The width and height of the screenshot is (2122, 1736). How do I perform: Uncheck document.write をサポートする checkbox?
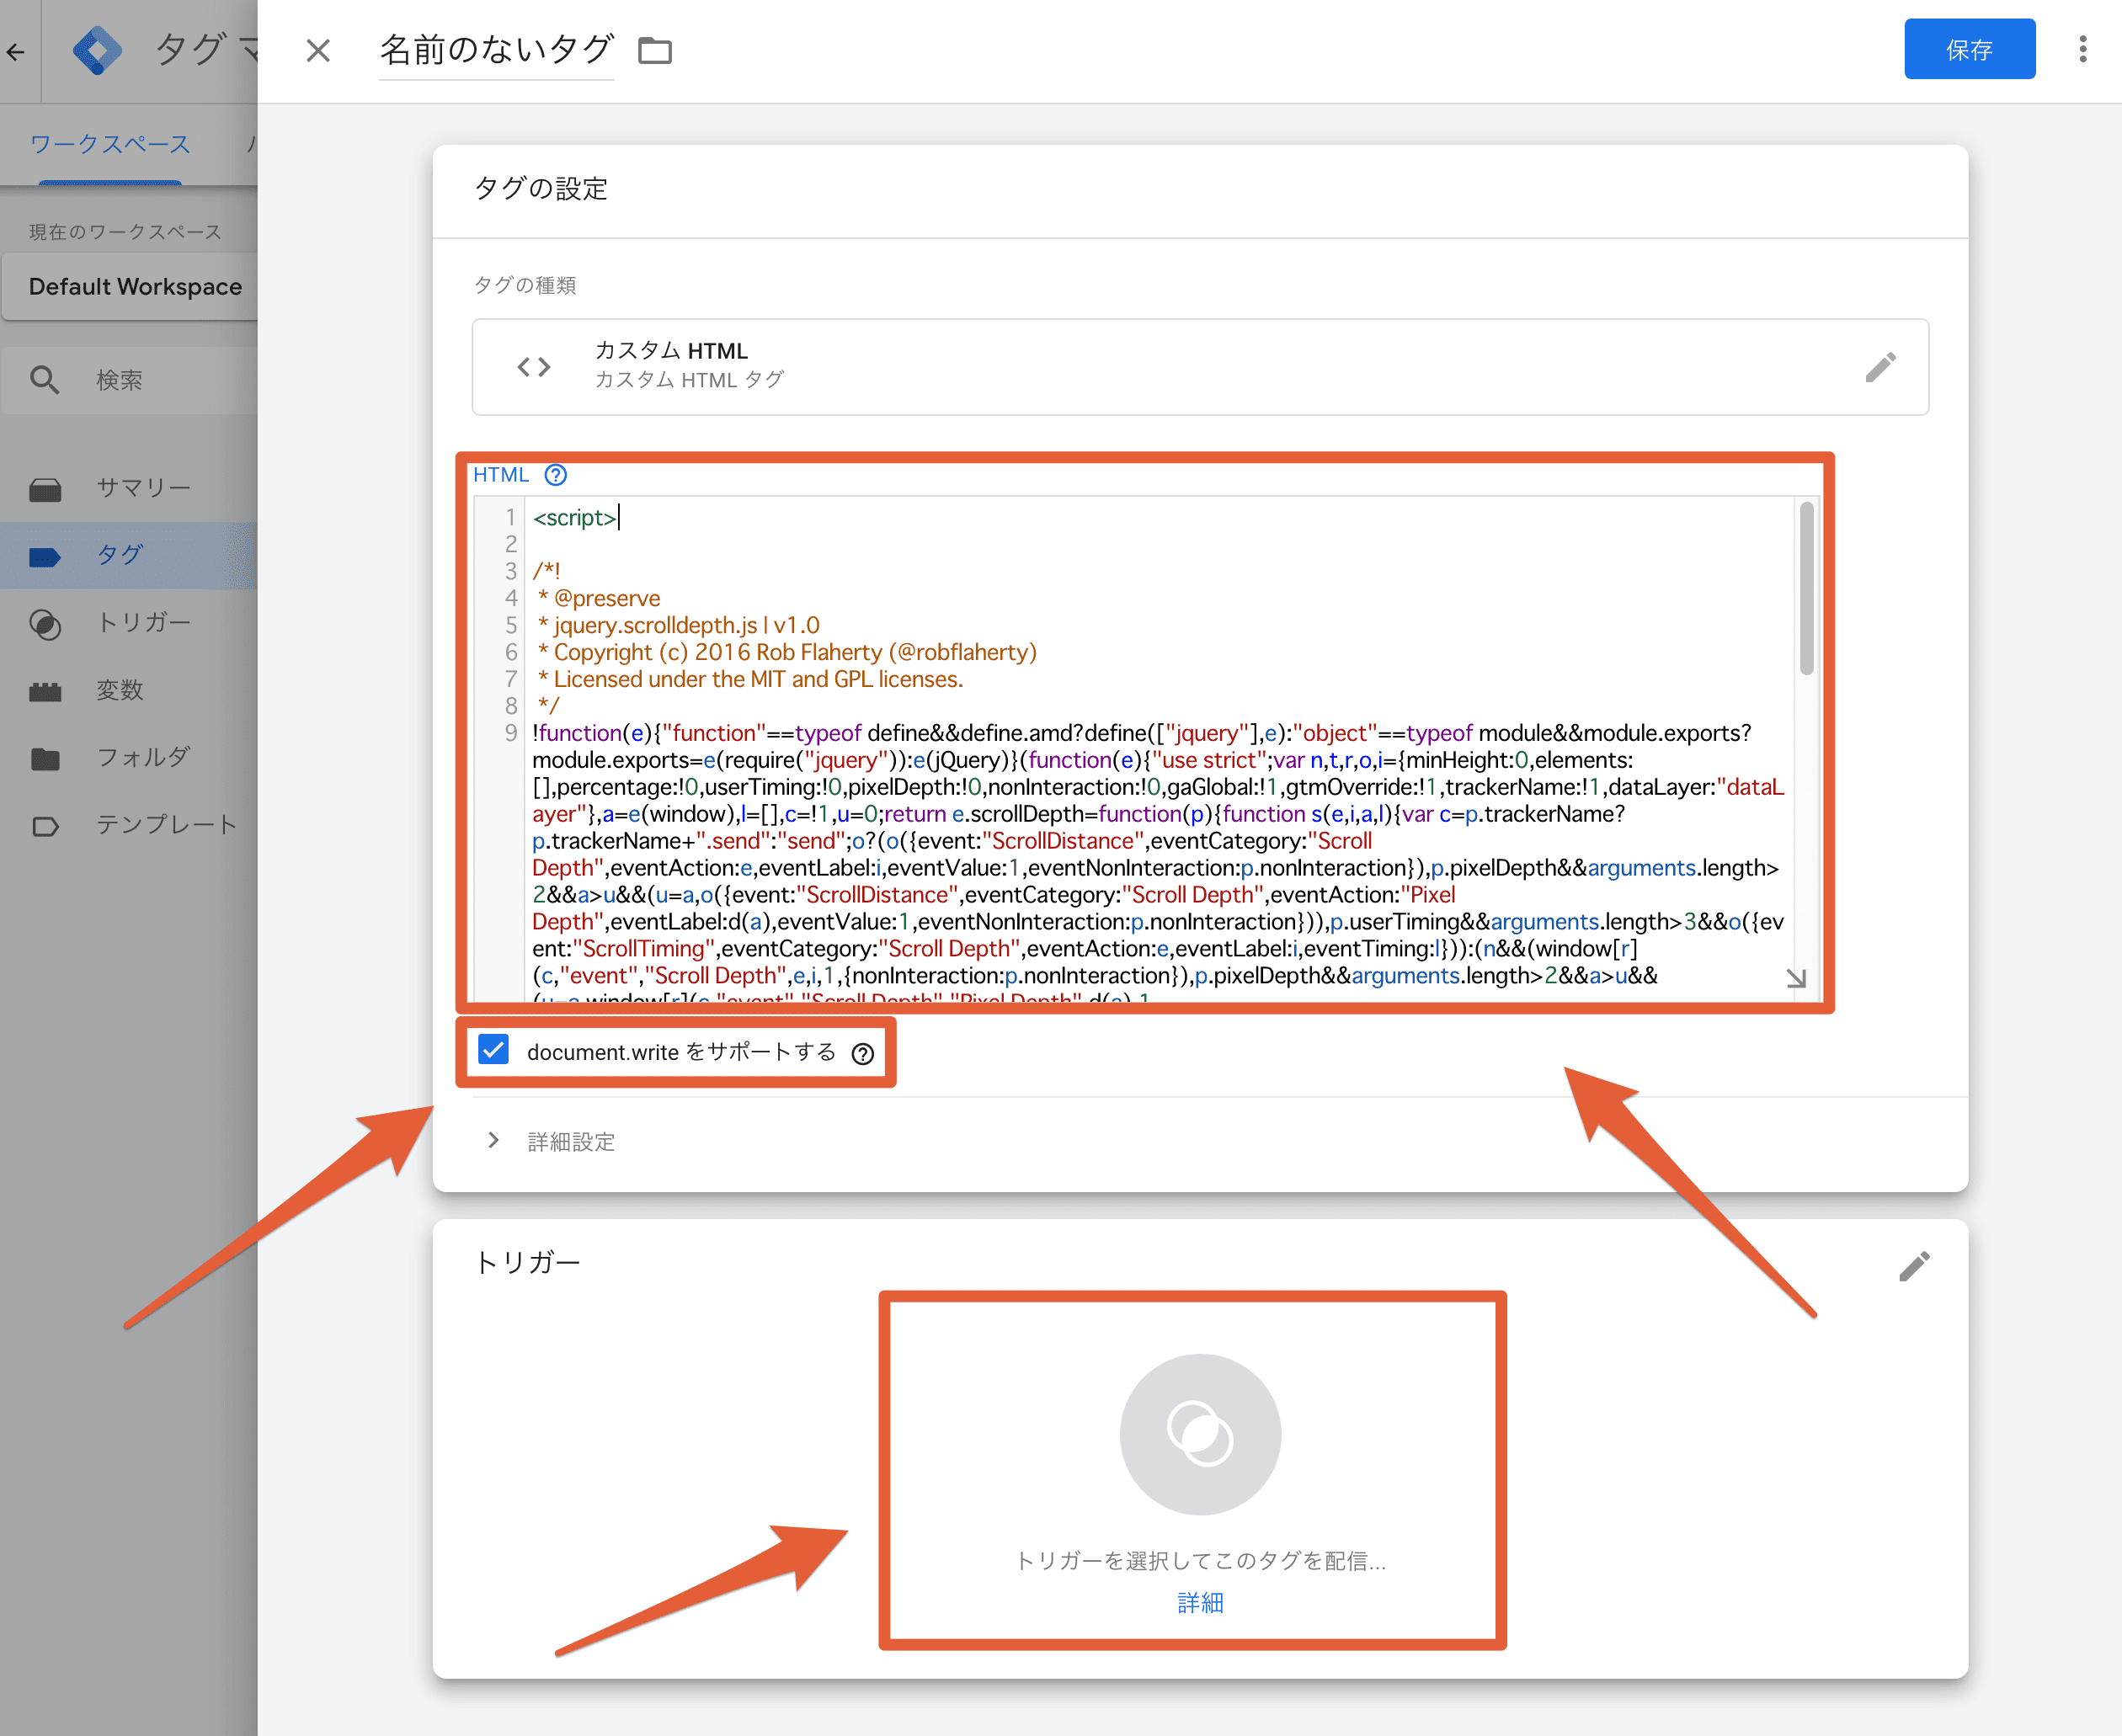click(494, 1050)
